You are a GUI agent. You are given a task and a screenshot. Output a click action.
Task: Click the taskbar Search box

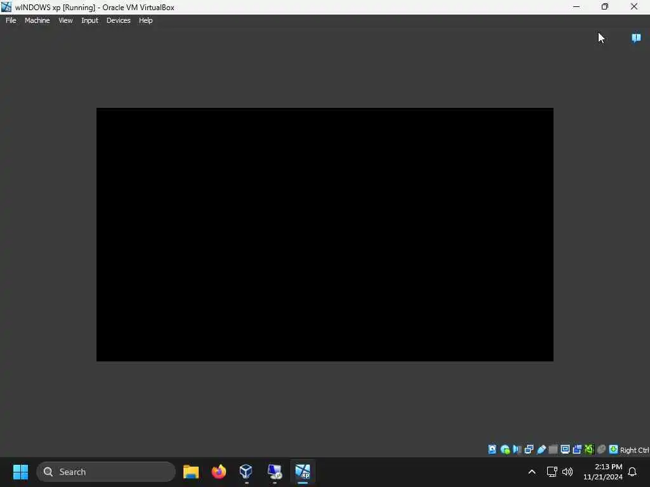[x=106, y=472]
